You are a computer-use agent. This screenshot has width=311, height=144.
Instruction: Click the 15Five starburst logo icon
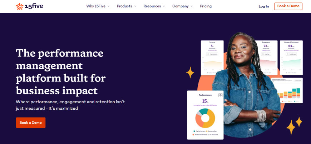19,6
